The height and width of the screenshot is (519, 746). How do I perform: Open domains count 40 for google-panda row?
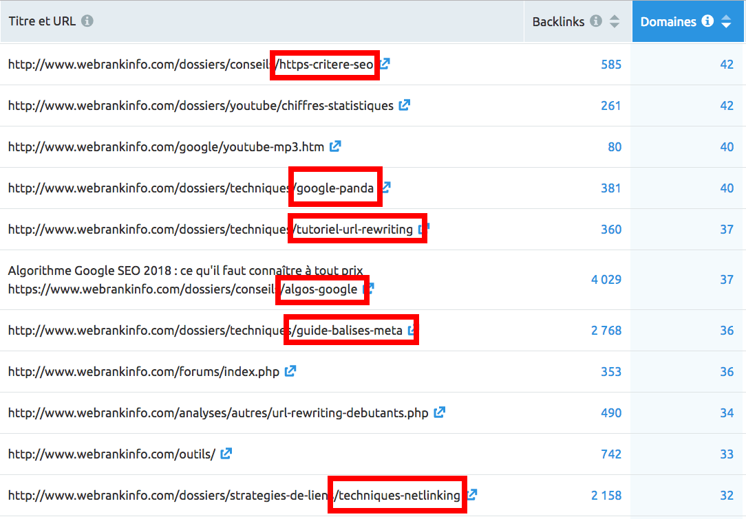tap(727, 188)
